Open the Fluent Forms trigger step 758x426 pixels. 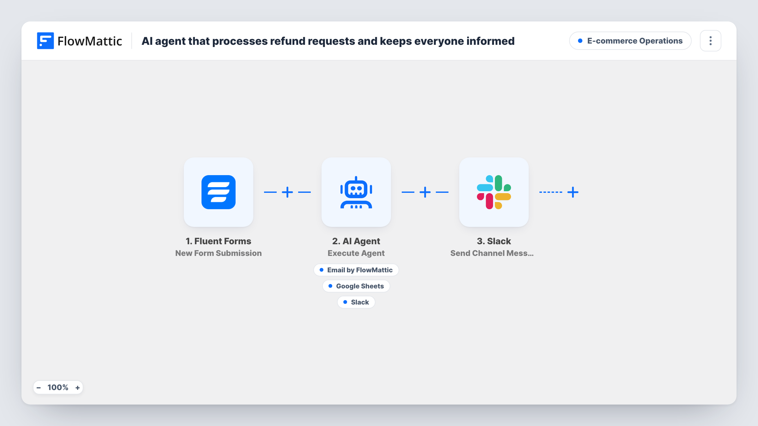(x=219, y=192)
